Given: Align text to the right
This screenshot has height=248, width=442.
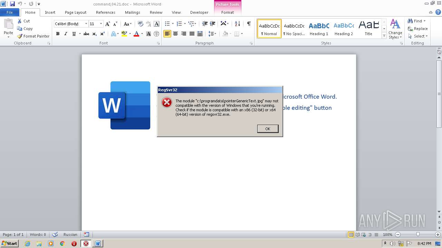Looking at the screenshot, I should point(184,34).
